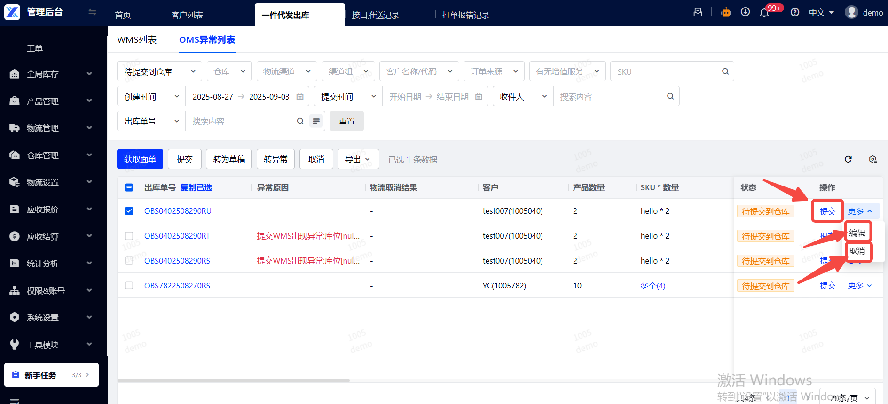
Task: Check row OBS0402508290RS checkbox
Action: click(x=129, y=261)
